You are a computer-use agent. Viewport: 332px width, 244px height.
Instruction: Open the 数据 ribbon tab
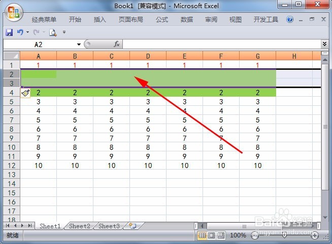coord(186,20)
